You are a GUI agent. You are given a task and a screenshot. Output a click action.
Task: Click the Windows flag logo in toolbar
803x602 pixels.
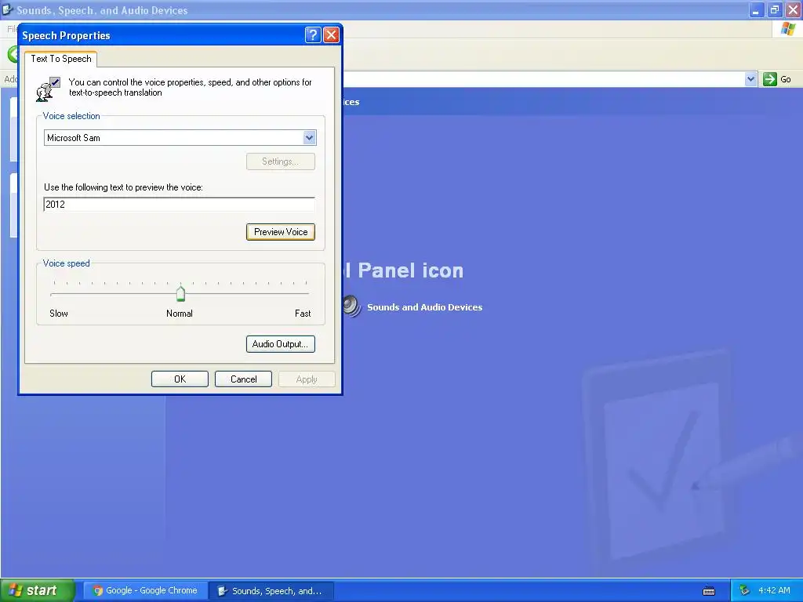(788, 29)
